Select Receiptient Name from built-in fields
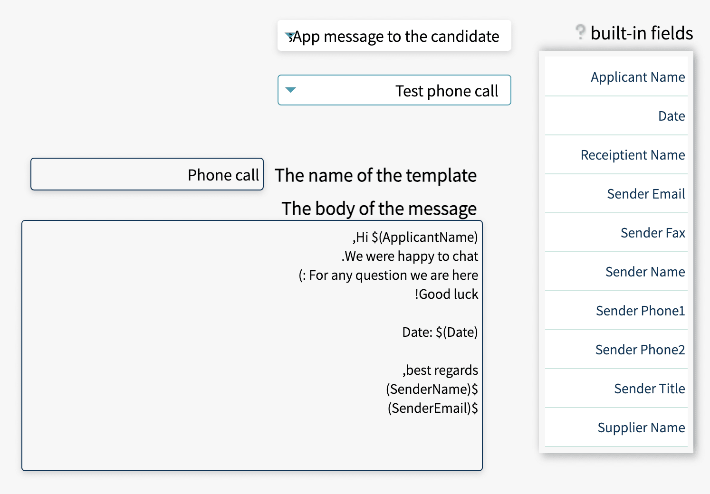The height and width of the screenshot is (494, 710). 616,155
